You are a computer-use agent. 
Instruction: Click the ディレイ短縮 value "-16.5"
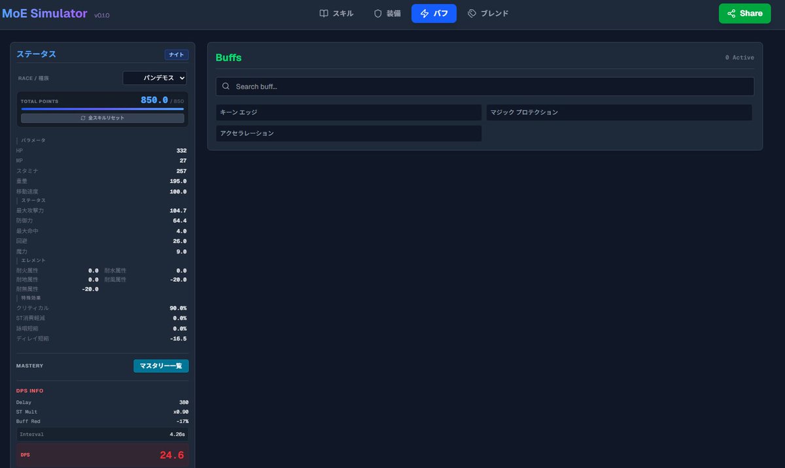click(178, 339)
